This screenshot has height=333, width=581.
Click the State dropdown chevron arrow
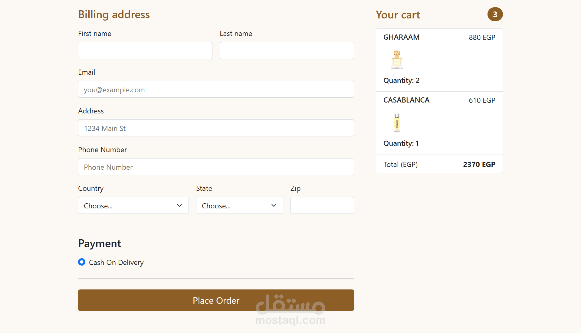tap(274, 205)
